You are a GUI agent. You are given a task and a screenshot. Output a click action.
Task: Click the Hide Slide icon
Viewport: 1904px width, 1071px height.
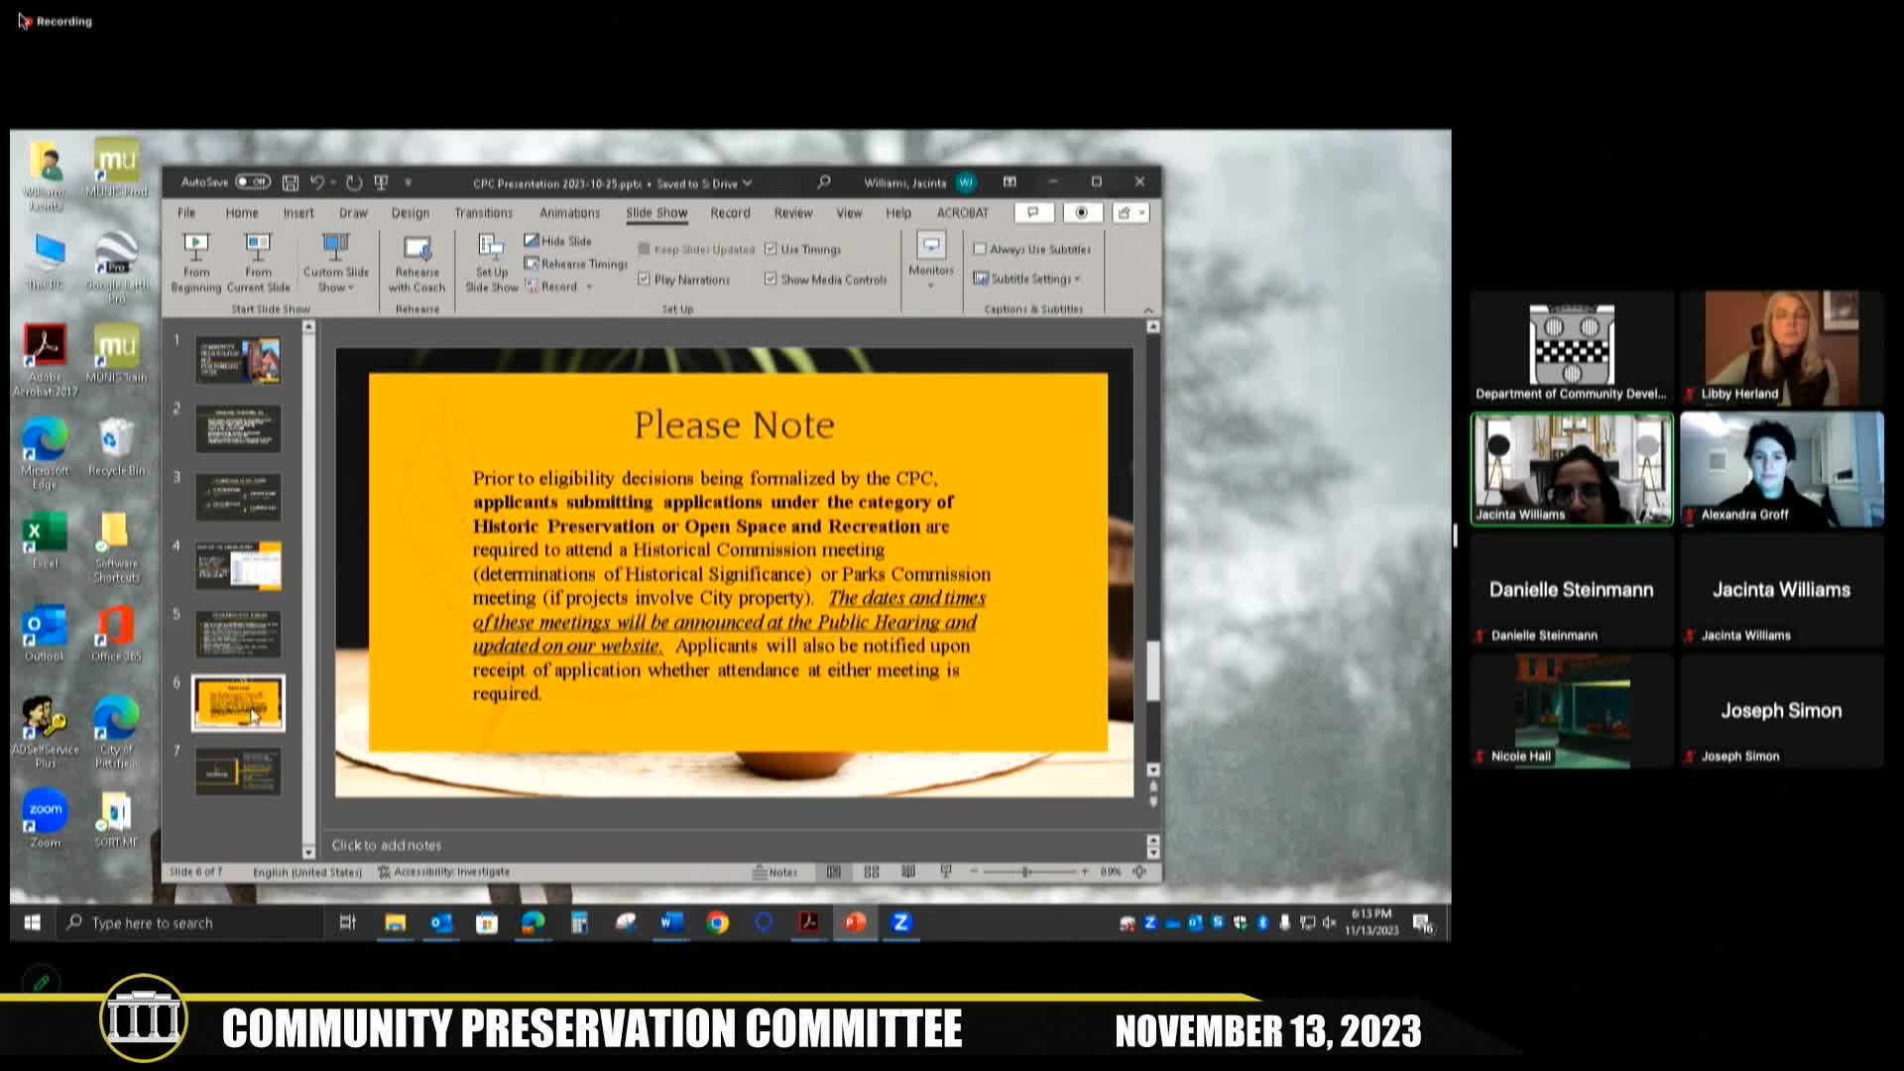pos(532,240)
